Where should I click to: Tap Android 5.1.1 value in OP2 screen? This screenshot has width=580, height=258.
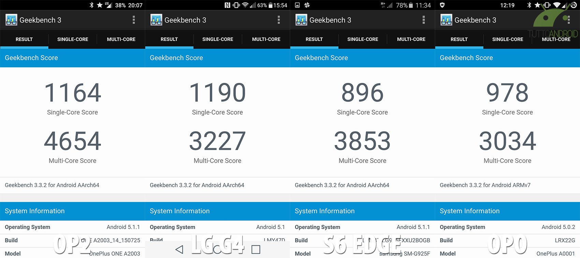123,227
